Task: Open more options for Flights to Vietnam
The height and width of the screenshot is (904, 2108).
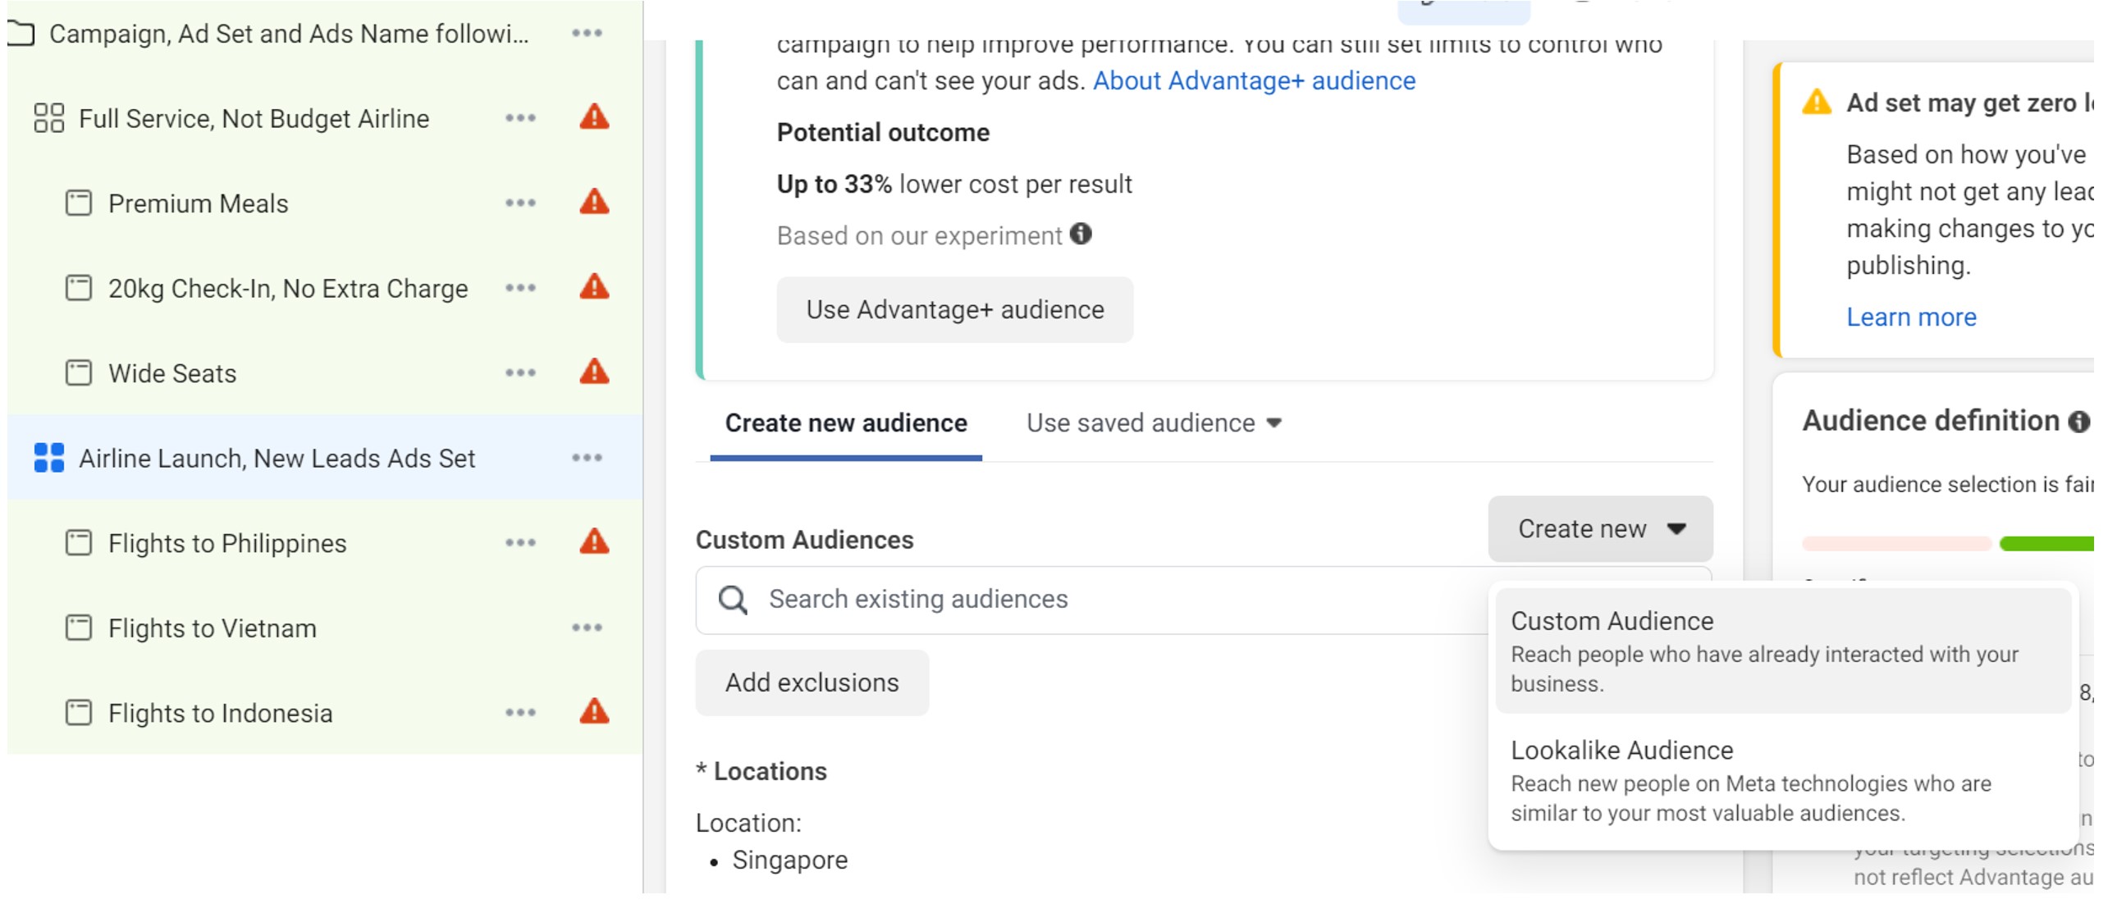Action: pyautogui.click(x=587, y=628)
